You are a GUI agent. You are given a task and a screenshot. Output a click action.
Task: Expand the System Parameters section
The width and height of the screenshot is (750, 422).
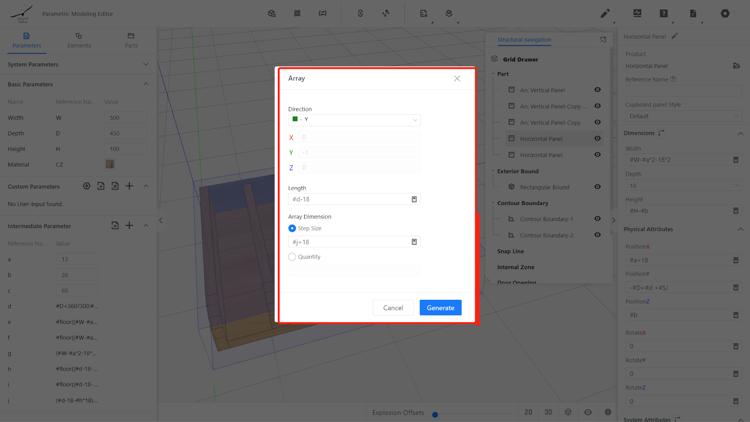pyautogui.click(x=146, y=64)
